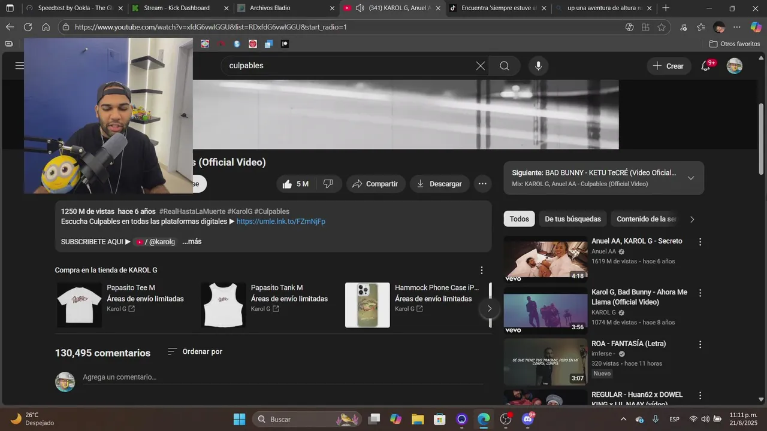Open the browser profile avatar
The image size is (767, 431).
click(719, 27)
